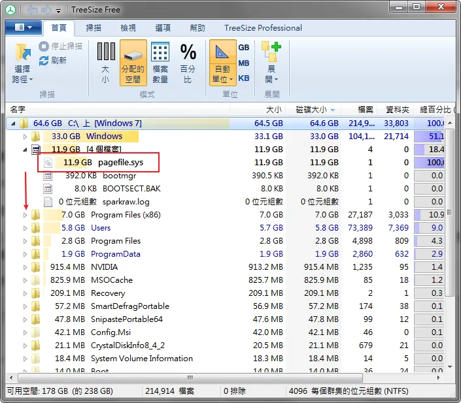The height and width of the screenshot is (403, 461).
Task: Open the 掃描 ribbon tab
Action: pos(94,28)
